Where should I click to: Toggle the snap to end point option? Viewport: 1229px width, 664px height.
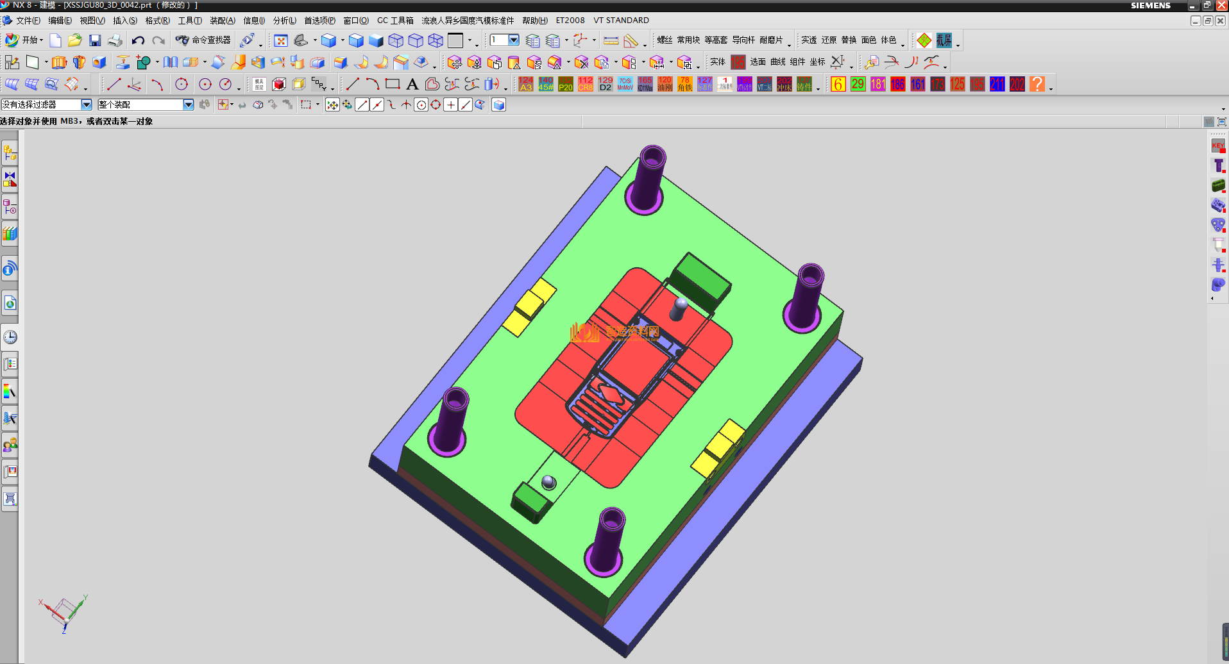[362, 105]
